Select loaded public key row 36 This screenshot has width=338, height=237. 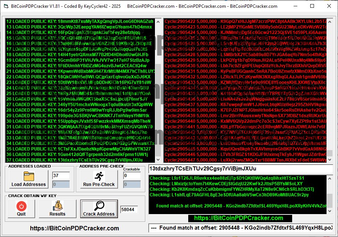point(80,155)
